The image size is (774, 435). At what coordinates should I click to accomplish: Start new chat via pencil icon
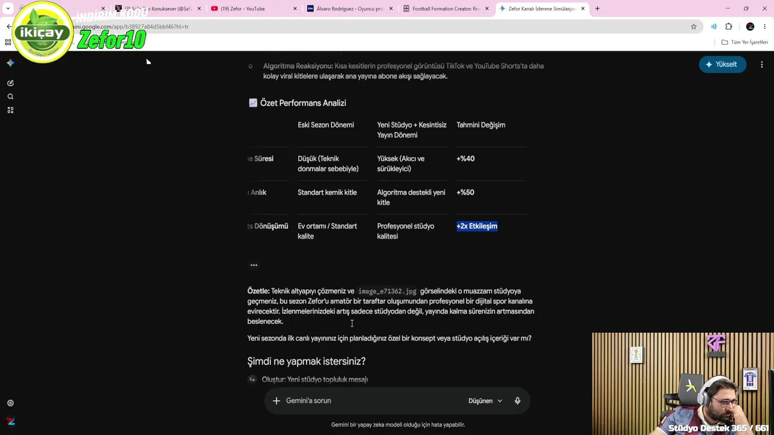coord(10,83)
